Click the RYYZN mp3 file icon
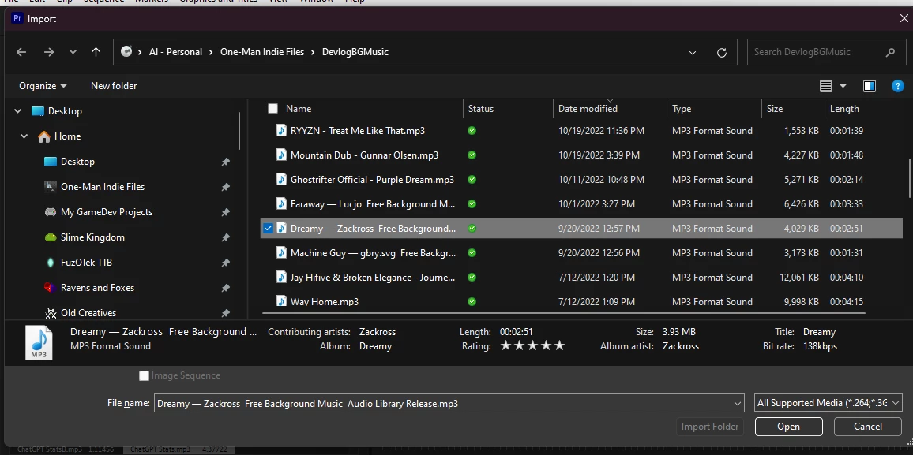The height and width of the screenshot is (455, 913). click(281, 131)
